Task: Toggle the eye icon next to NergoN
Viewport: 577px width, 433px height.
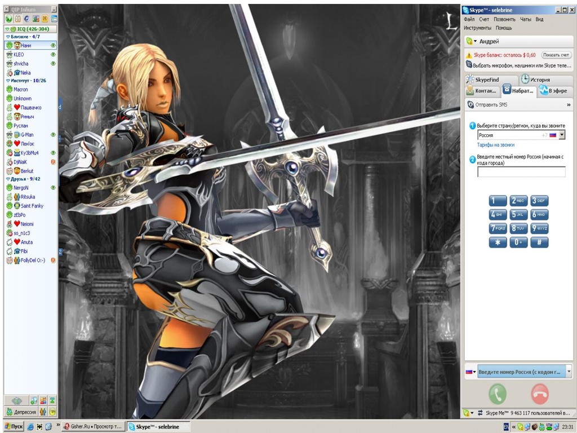Action: pyautogui.click(x=53, y=187)
